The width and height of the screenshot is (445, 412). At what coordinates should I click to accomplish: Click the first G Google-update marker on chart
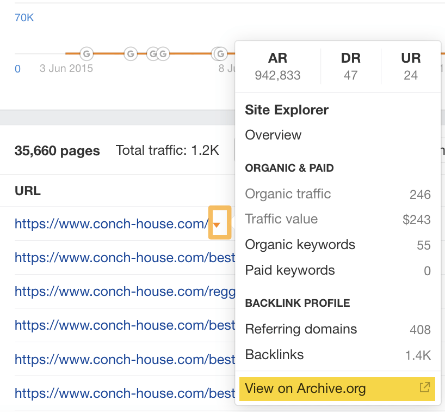tap(85, 54)
